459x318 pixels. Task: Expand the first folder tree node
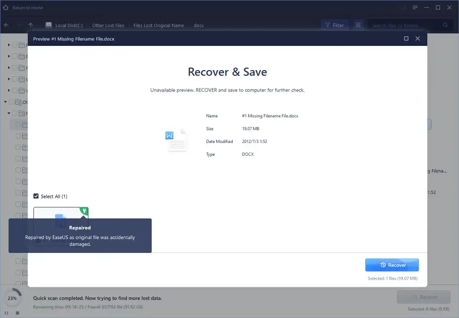(x=9, y=45)
